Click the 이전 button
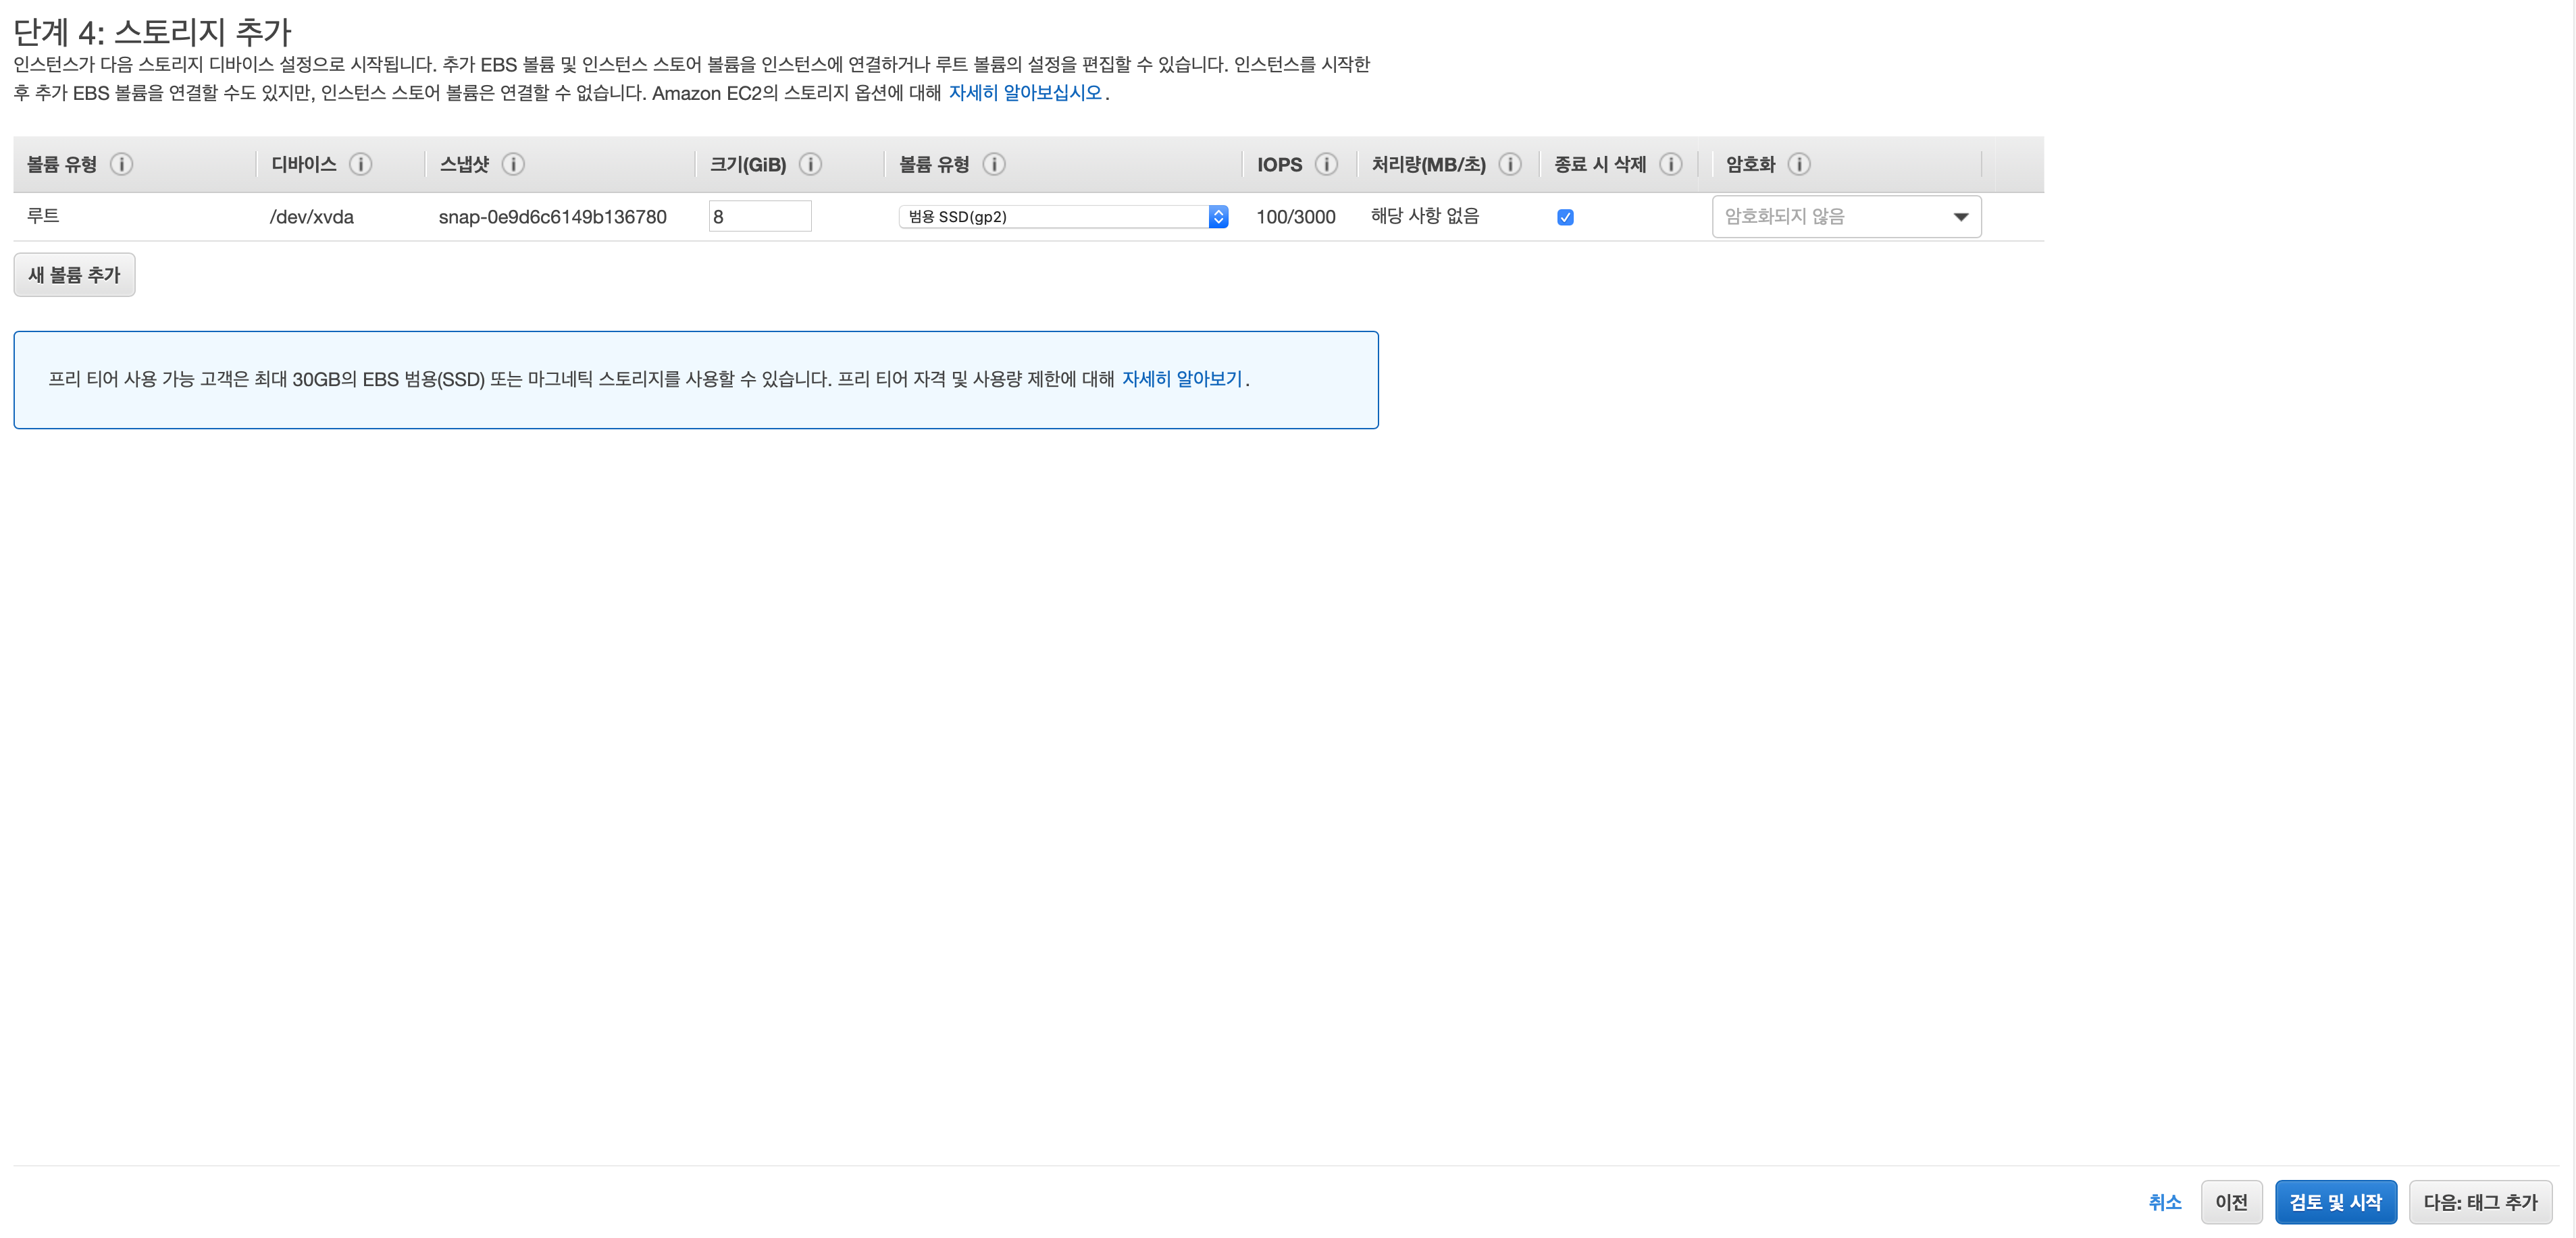Image resolution: width=2576 pixels, height=1238 pixels. (2230, 1202)
